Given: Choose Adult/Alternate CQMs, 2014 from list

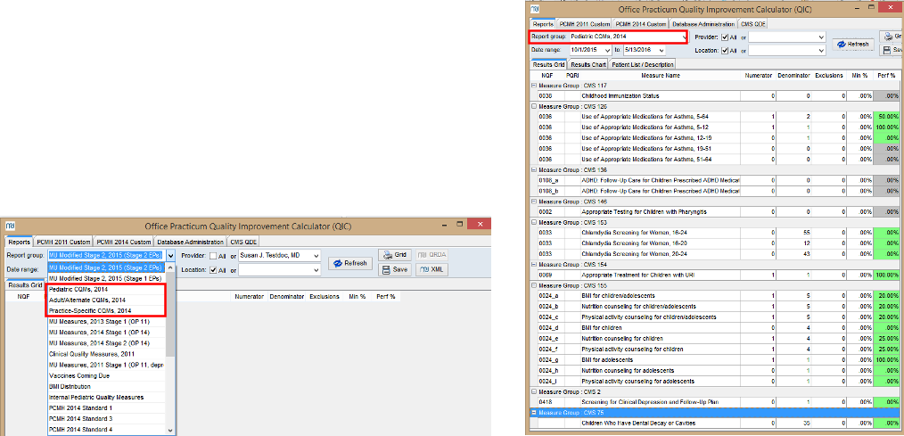Looking at the screenshot, I should click(x=107, y=300).
